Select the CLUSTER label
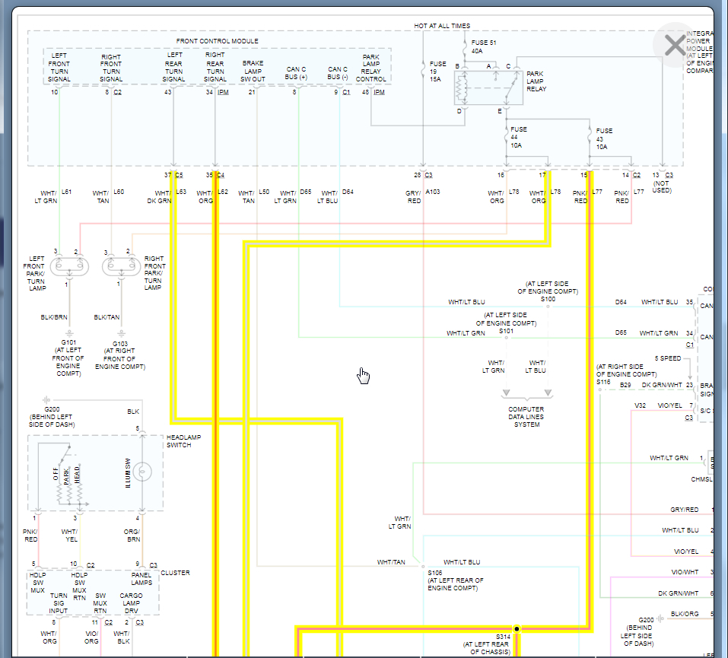Image resolution: width=728 pixels, height=658 pixels. [175, 573]
